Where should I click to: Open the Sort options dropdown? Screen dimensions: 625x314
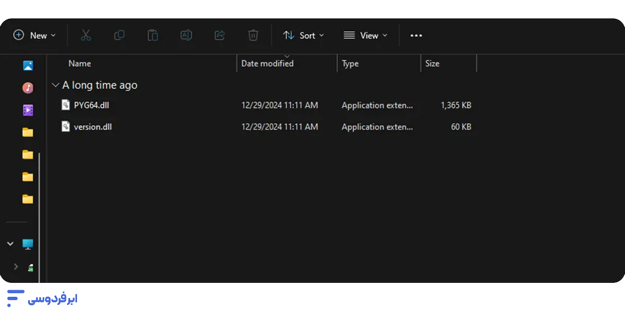[x=303, y=35]
